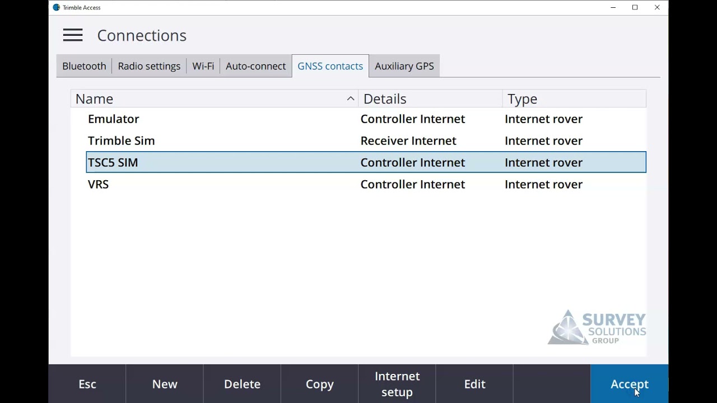Open the Auxiliary GPS tab

[x=404, y=66]
